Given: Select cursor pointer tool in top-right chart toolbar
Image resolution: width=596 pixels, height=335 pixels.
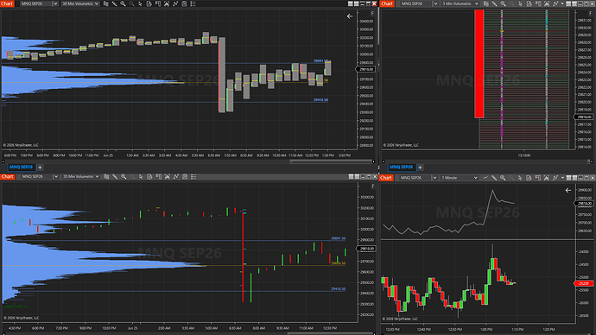Looking at the screenshot, I should 520,3.
